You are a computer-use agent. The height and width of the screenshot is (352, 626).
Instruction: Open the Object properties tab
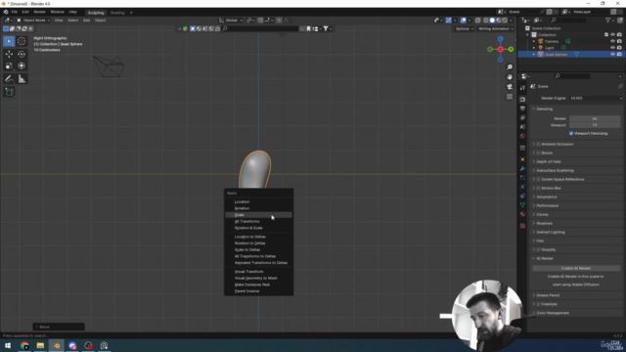point(522,159)
